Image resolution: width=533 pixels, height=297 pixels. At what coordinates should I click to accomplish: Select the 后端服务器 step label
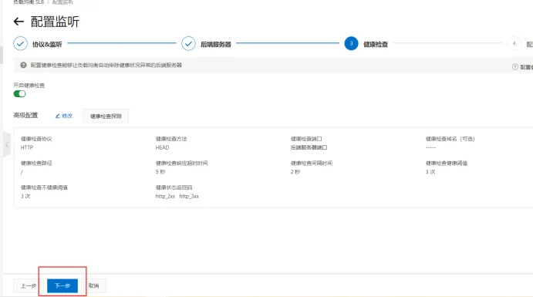(x=215, y=44)
